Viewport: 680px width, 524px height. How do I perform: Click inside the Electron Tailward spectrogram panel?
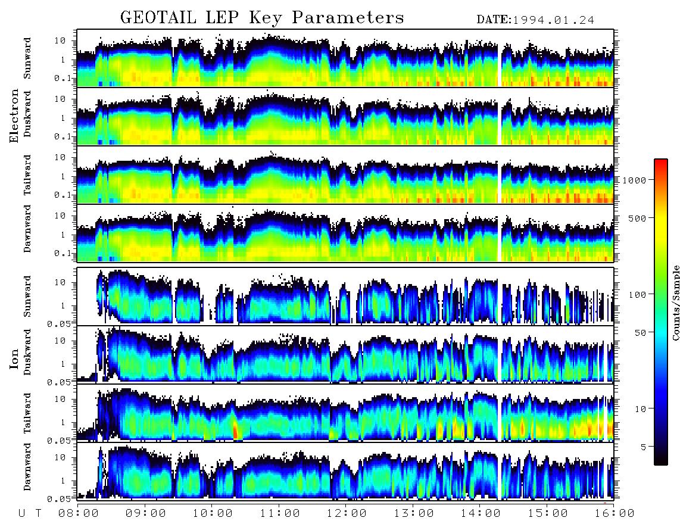(345, 175)
